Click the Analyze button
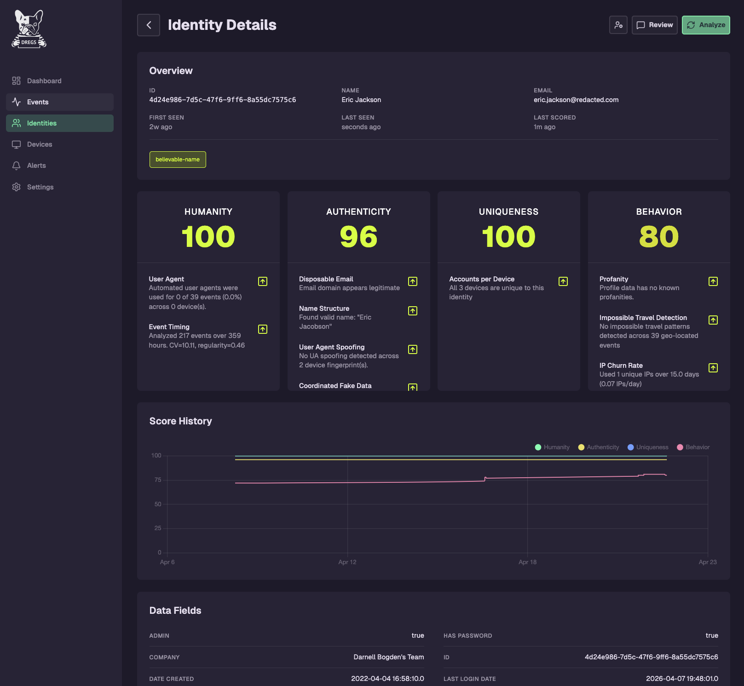Screen dimensions: 744x686 coord(705,25)
